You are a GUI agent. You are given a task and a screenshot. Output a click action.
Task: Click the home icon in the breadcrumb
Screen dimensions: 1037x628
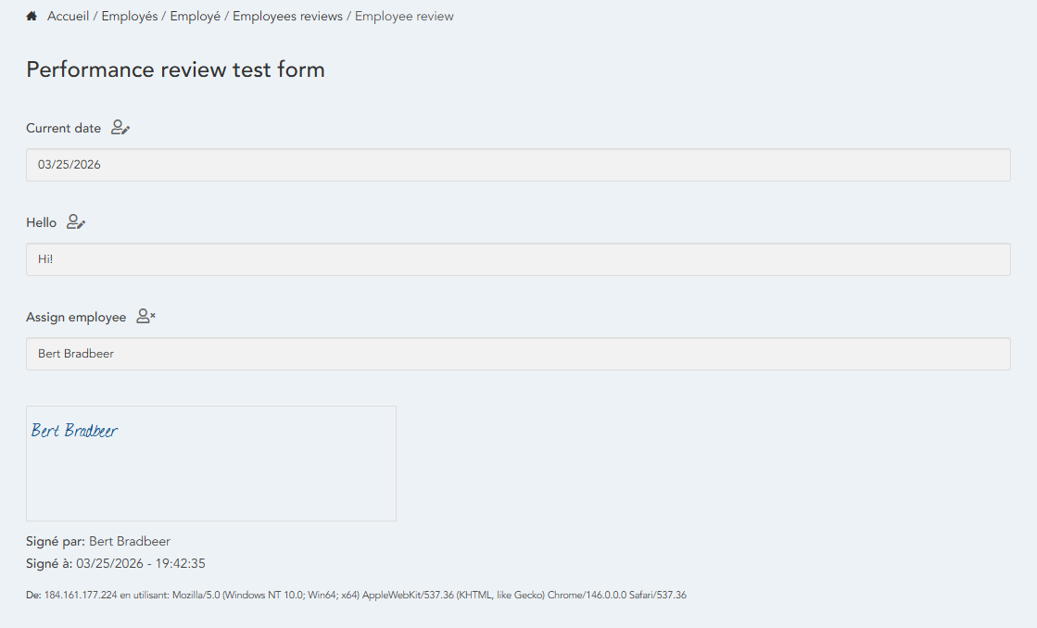(x=32, y=17)
